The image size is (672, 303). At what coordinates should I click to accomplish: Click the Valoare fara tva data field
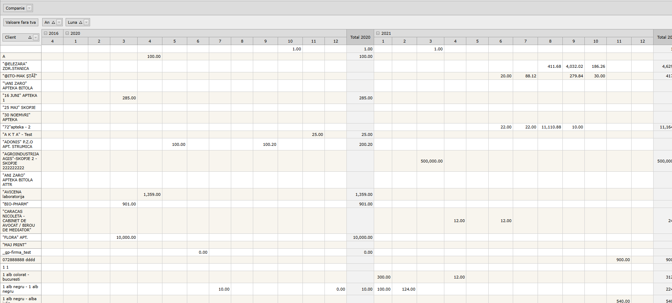(21, 22)
